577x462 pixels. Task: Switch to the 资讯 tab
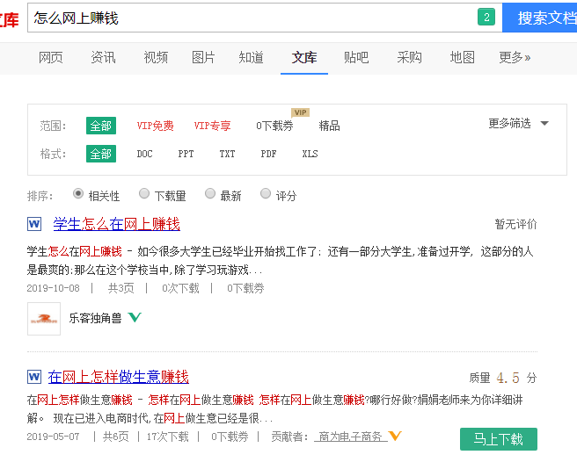coord(103,57)
